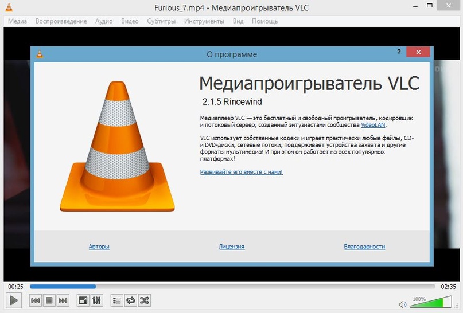Follow the VideoLAN hyperlink
This screenshot has width=463, height=313.
(373, 125)
